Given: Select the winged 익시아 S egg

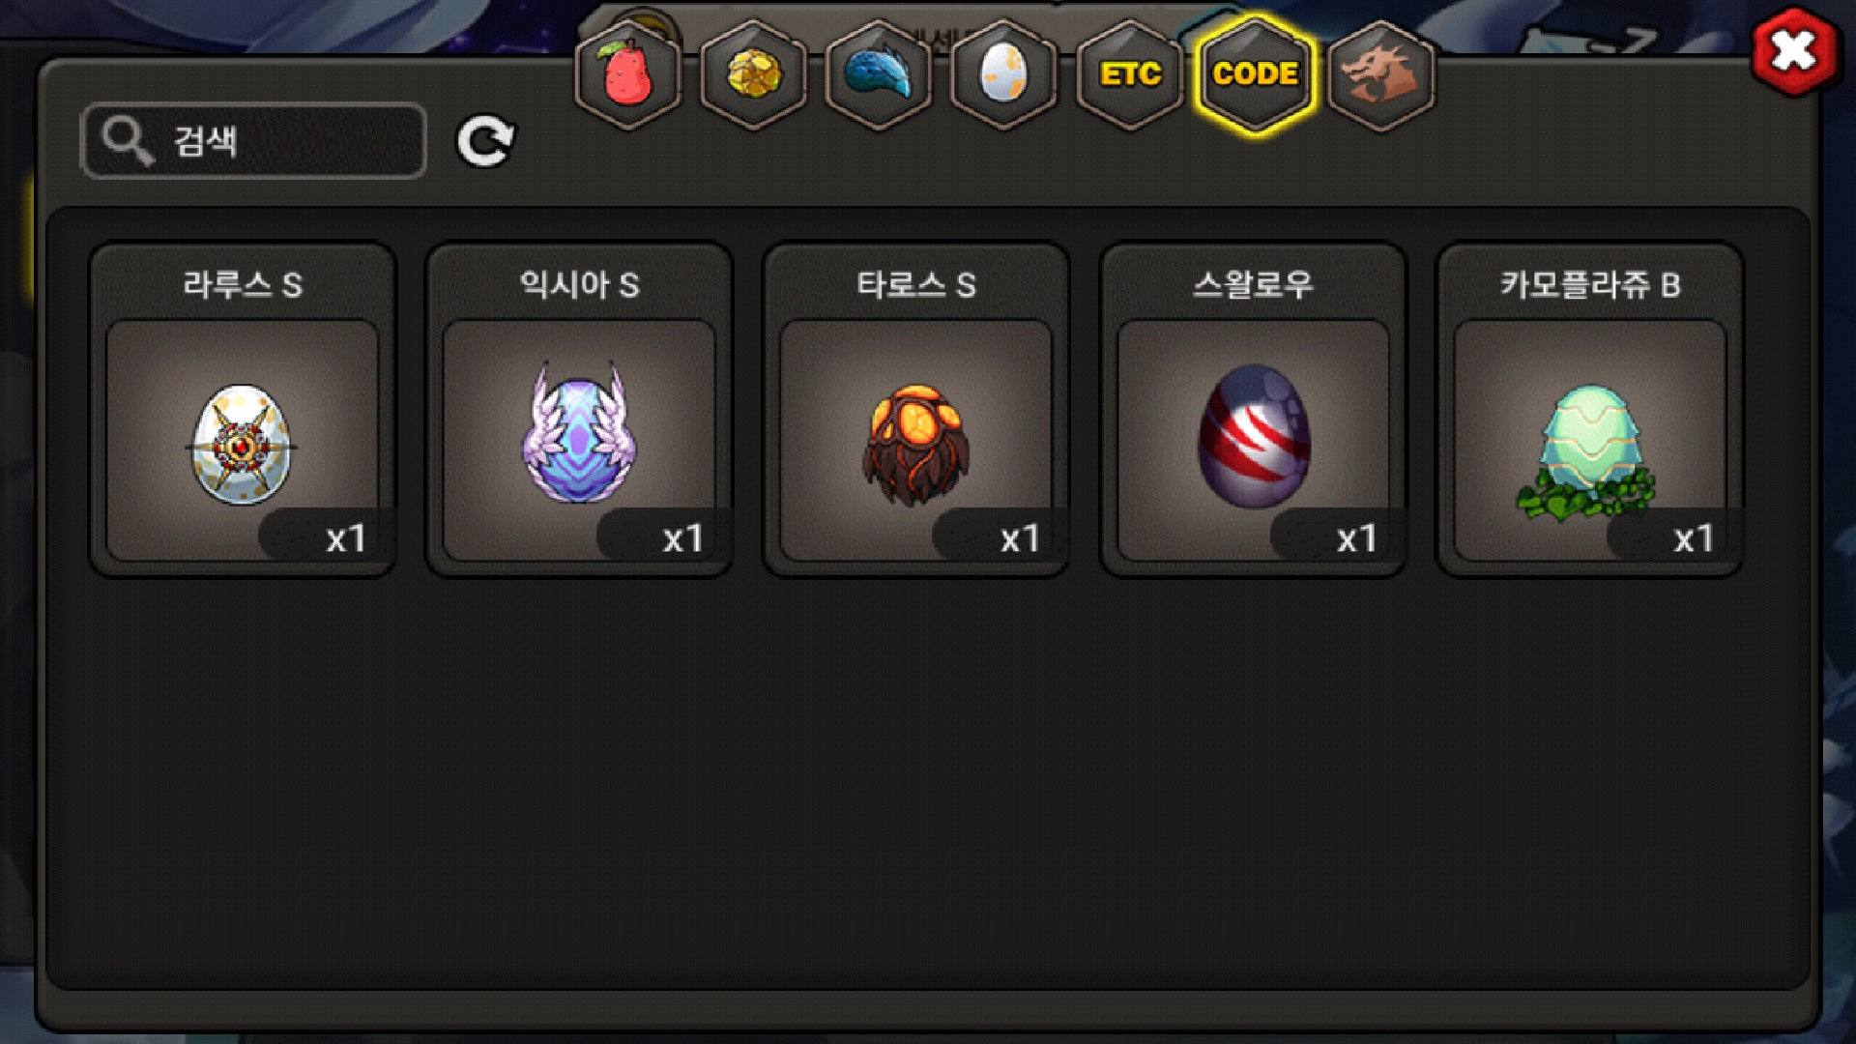Looking at the screenshot, I should [579, 410].
